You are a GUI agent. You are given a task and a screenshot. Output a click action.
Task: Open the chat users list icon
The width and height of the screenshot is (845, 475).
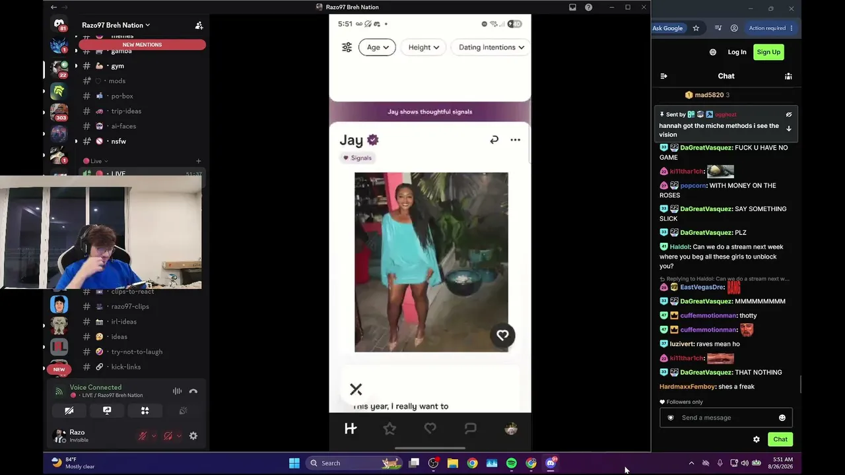[788, 76]
